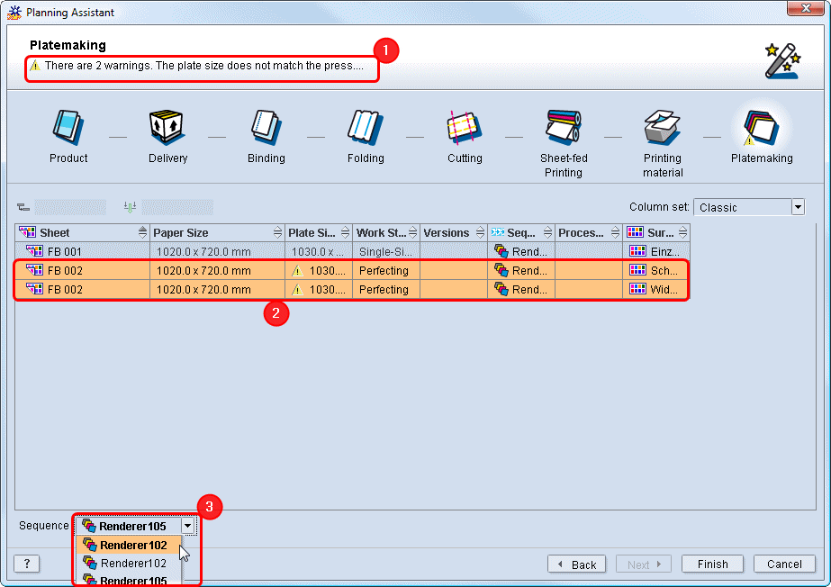This screenshot has height=587, width=831.
Task: Click the Work Style column header
Action: tap(381, 232)
